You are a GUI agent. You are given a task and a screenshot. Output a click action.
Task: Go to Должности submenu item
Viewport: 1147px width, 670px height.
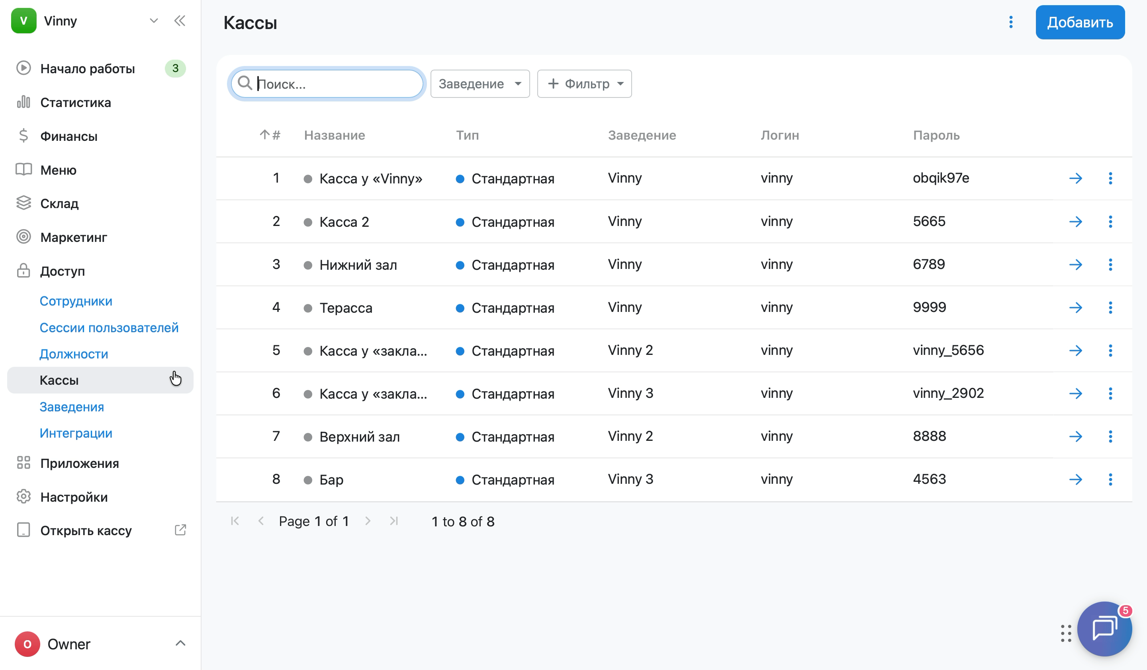point(74,354)
